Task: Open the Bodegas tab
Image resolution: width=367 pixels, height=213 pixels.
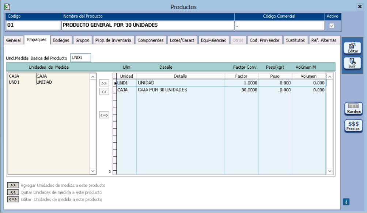Action: point(61,40)
